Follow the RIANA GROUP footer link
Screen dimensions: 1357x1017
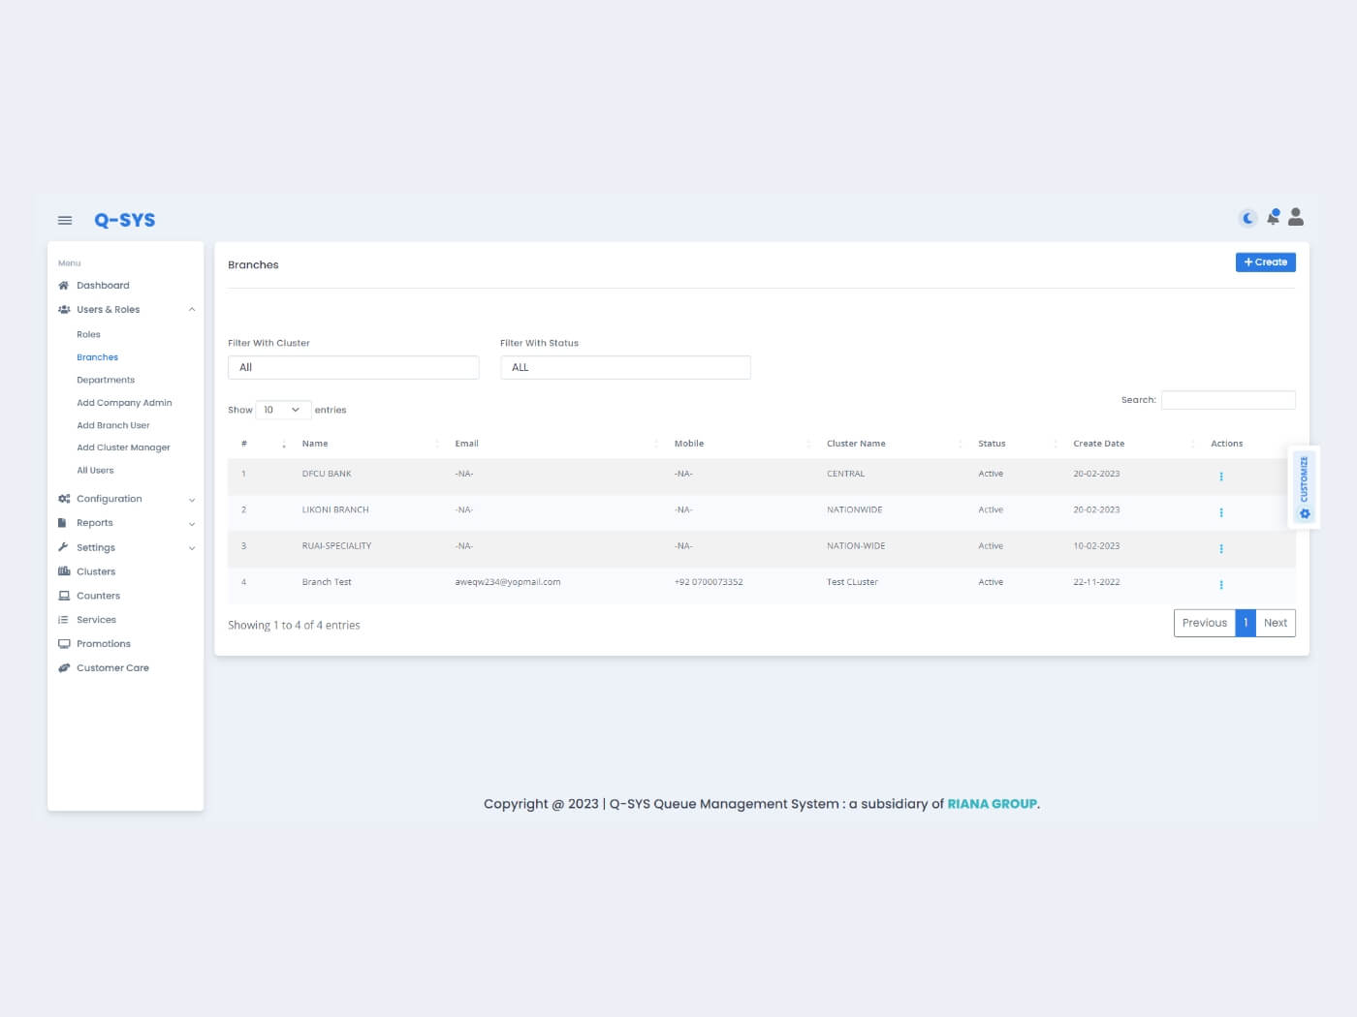tap(992, 804)
